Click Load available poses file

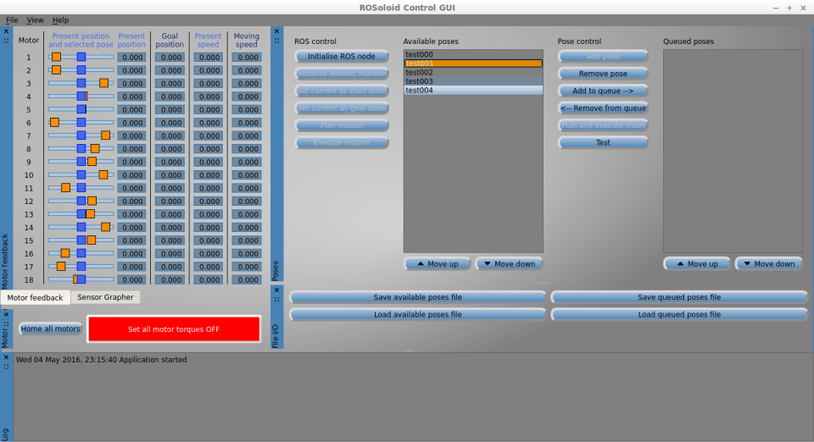(x=417, y=314)
